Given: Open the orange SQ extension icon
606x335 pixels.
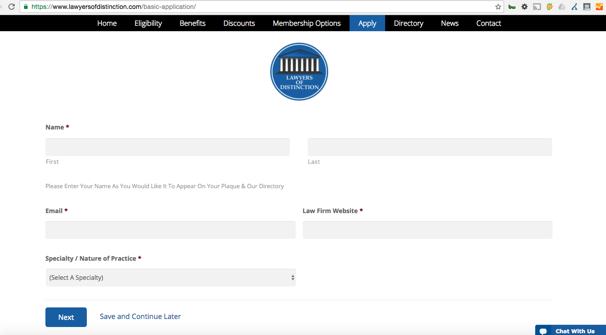Looking at the screenshot, I should (549, 7).
